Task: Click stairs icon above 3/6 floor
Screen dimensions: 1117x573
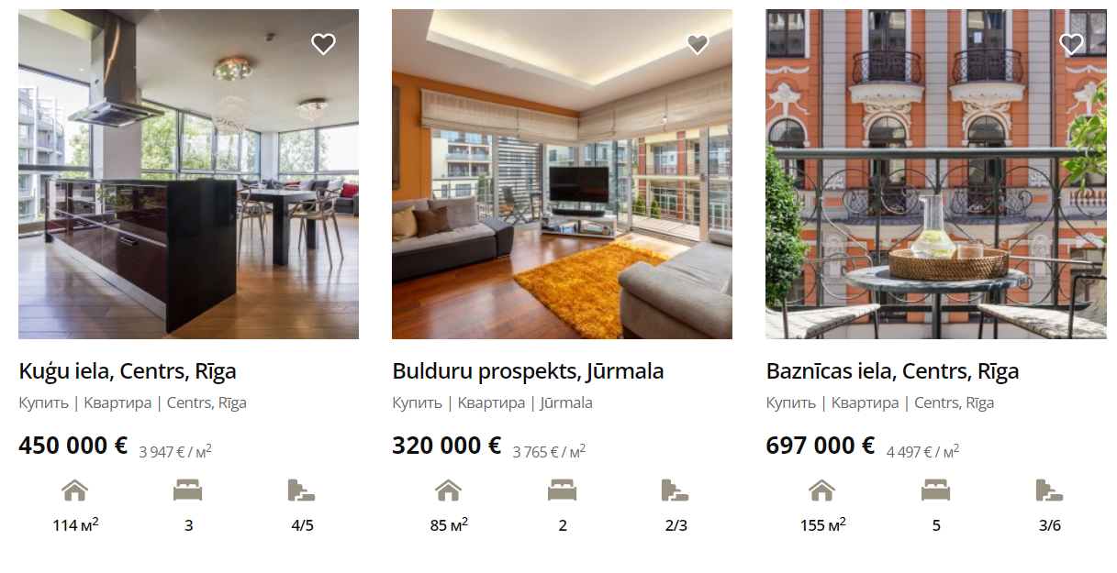Action: pyautogui.click(x=1049, y=490)
